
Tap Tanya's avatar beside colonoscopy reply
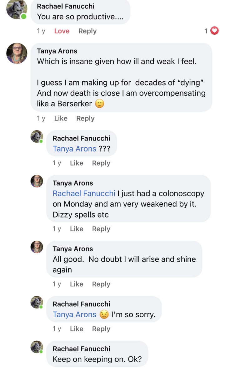[x=37, y=181]
